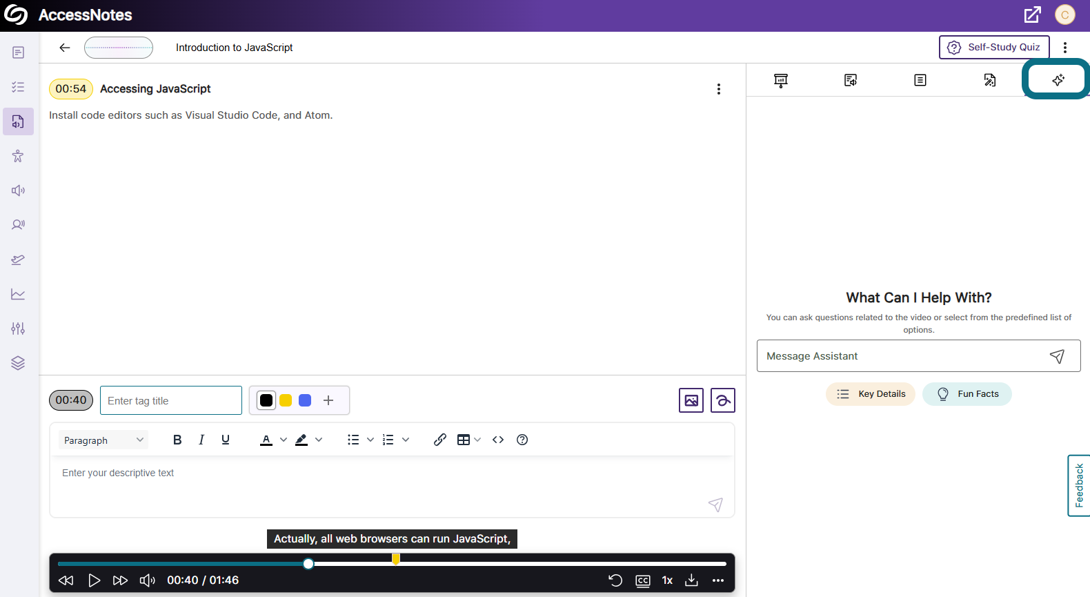Insert a hyperlink
1090x597 pixels.
click(x=440, y=440)
